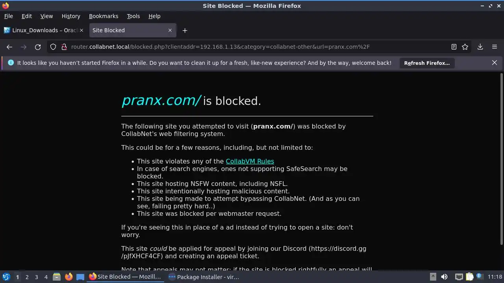
Task: Open the CollabVM Rules link
Action: coord(250,161)
